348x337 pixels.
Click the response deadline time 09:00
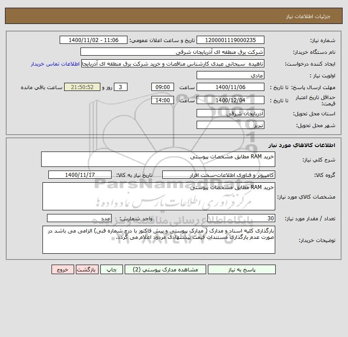tap(162, 87)
